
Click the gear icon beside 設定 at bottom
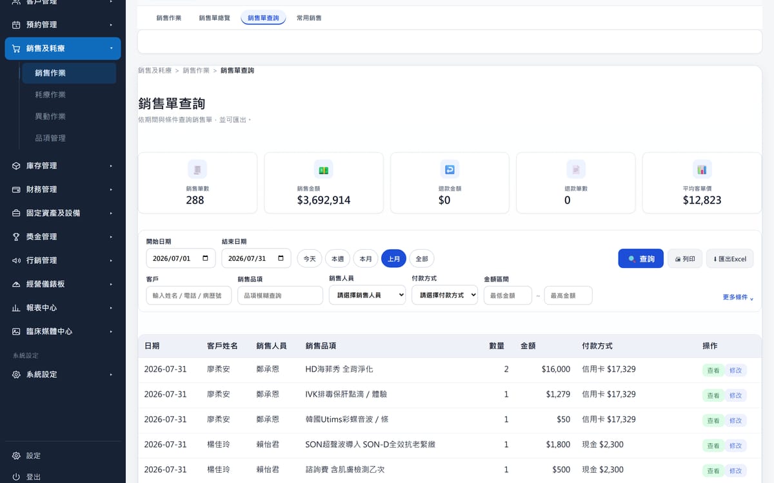[16, 456]
